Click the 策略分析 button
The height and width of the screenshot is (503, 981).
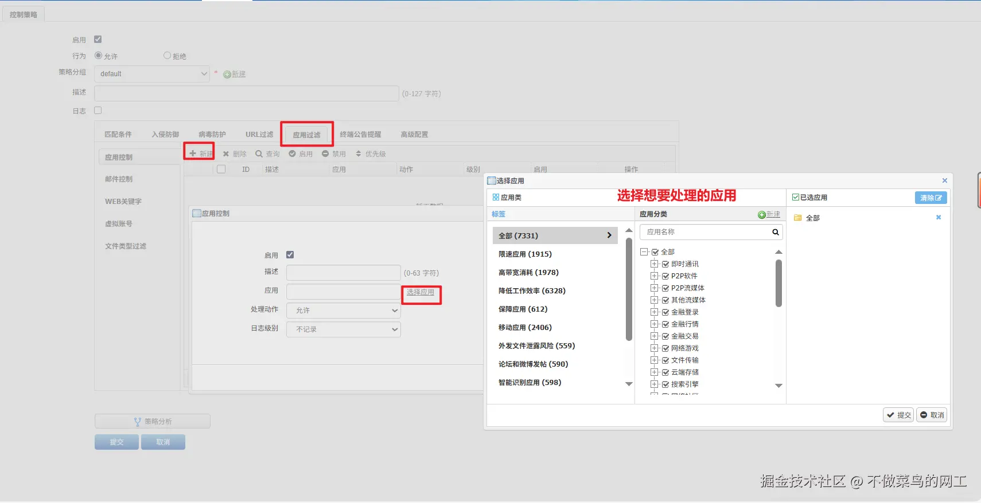153,421
